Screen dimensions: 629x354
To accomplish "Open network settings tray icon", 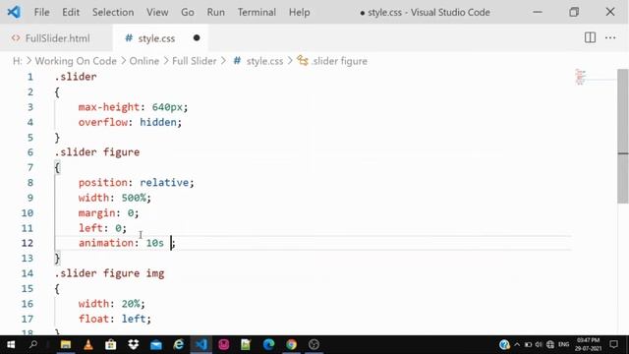I will pos(550,344).
